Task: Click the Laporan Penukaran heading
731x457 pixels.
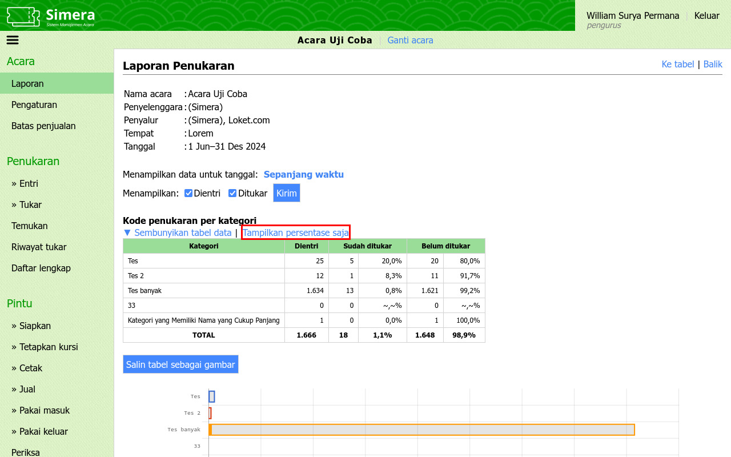Action: coord(179,66)
